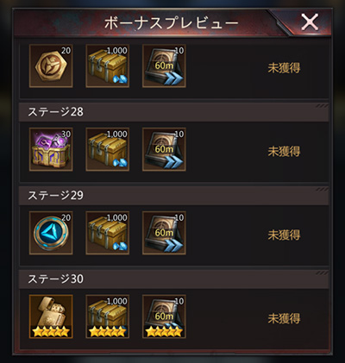Click 未獲得 status in ステージ28 row
The height and width of the screenshot is (363, 345).
[284, 152]
